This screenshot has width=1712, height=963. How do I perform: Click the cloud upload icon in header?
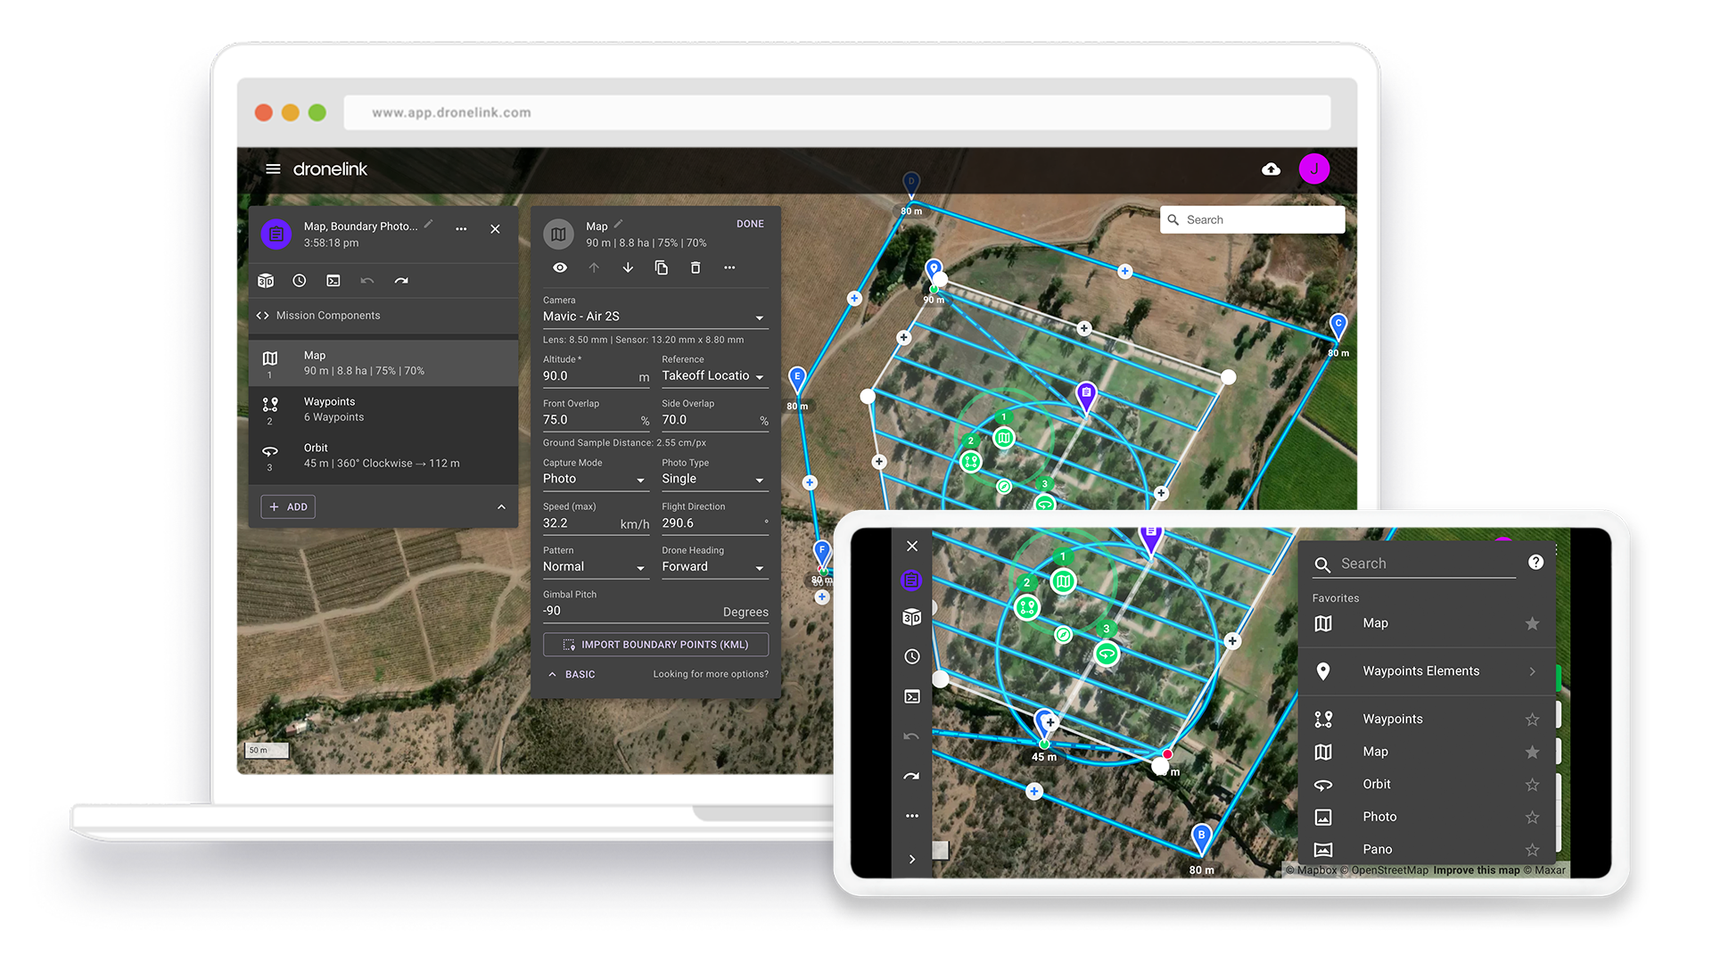(1271, 169)
